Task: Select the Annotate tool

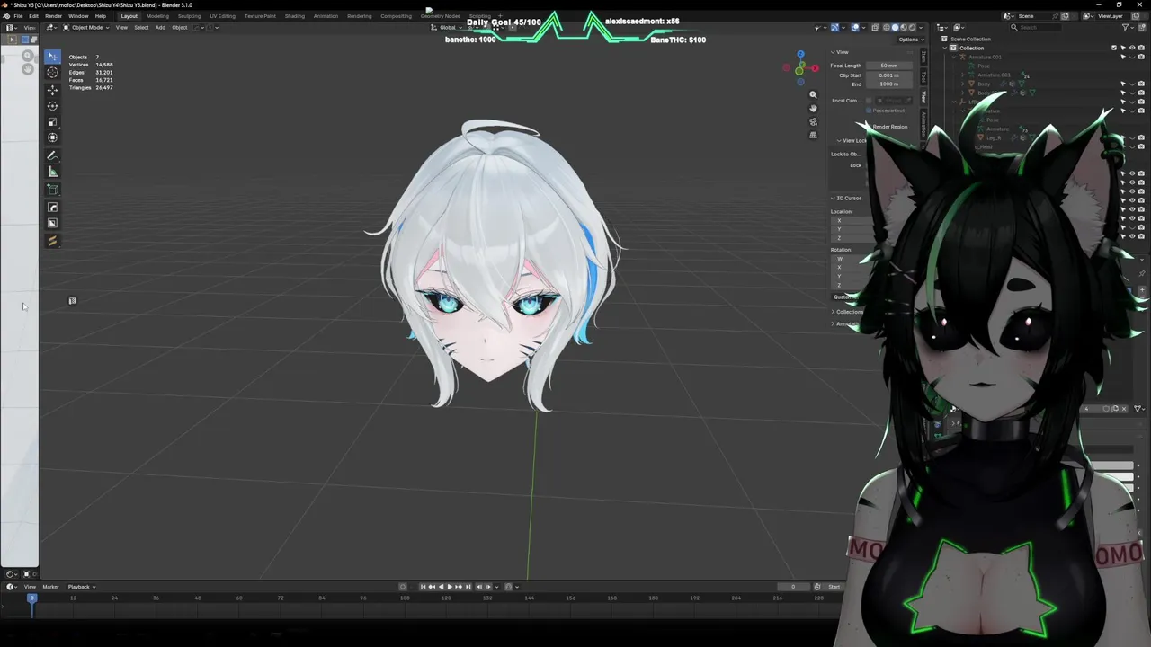Action: click(52, 155)
